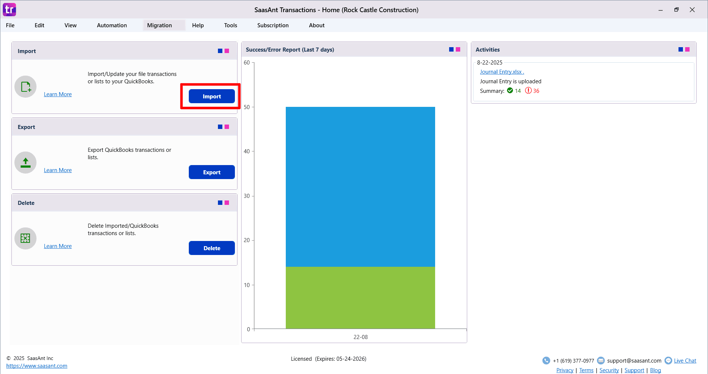Click the delete spreadsheet icon in Delete panel
Viewport: 708px width, 374px height.
(x=25, y=238)
